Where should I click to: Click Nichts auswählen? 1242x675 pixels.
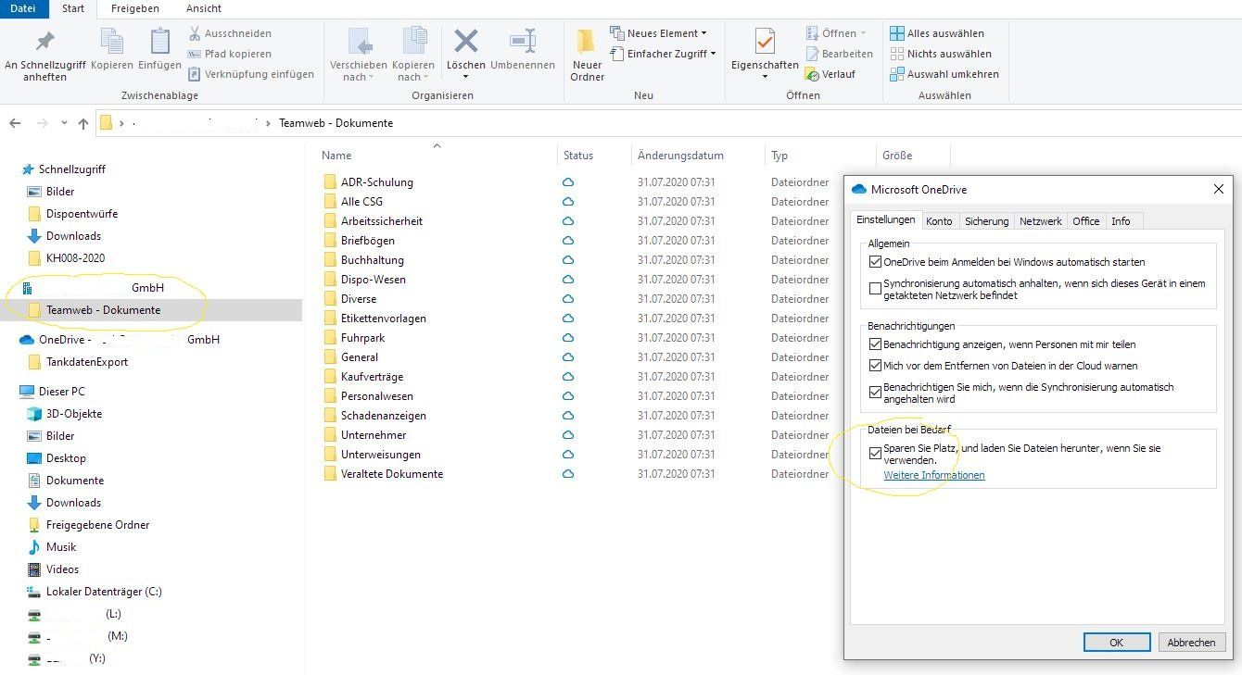[941, 54]
